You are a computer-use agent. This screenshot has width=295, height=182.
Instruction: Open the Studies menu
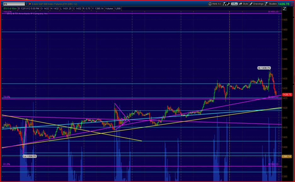tap(271, 4)
